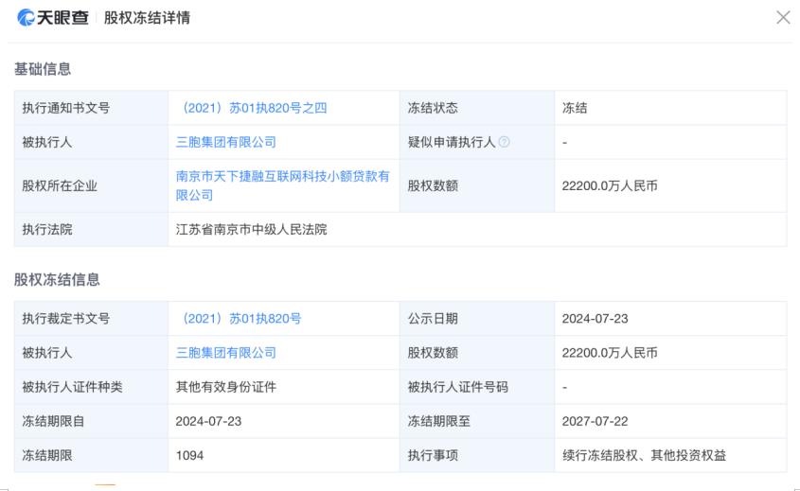This screenshot has width=800, height=491.
Task: Open 南京市天下捷融互联网科技小额贷款有限公司 link
Action: coord(283,185)
